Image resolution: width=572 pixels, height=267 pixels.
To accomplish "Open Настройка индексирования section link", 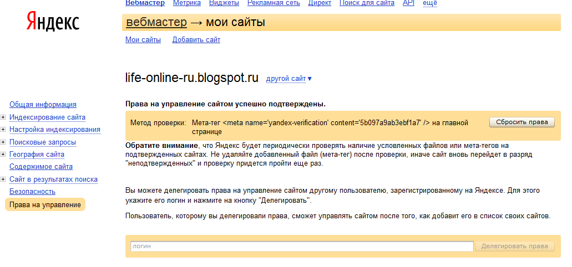I will tap(55, 129).
